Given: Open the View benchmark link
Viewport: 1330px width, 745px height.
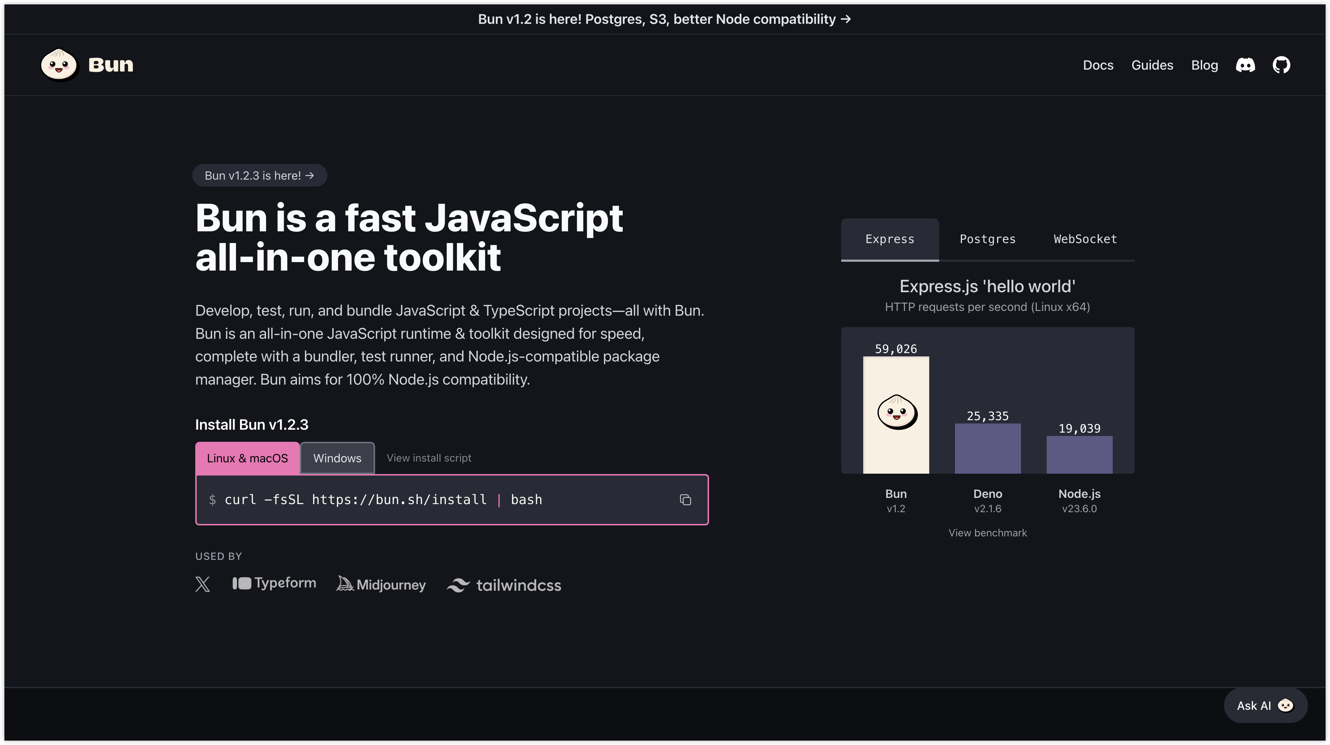Looking at the screenshot, I should pos(987,533).
